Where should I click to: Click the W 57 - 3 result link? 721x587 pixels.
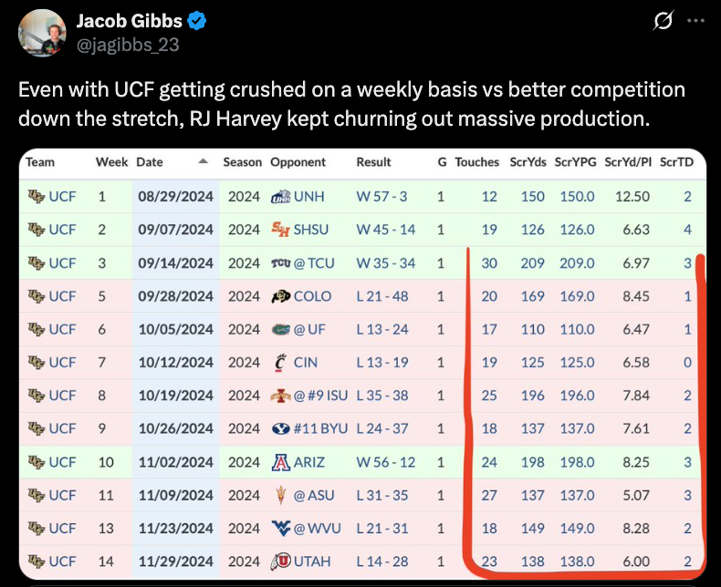381,196
